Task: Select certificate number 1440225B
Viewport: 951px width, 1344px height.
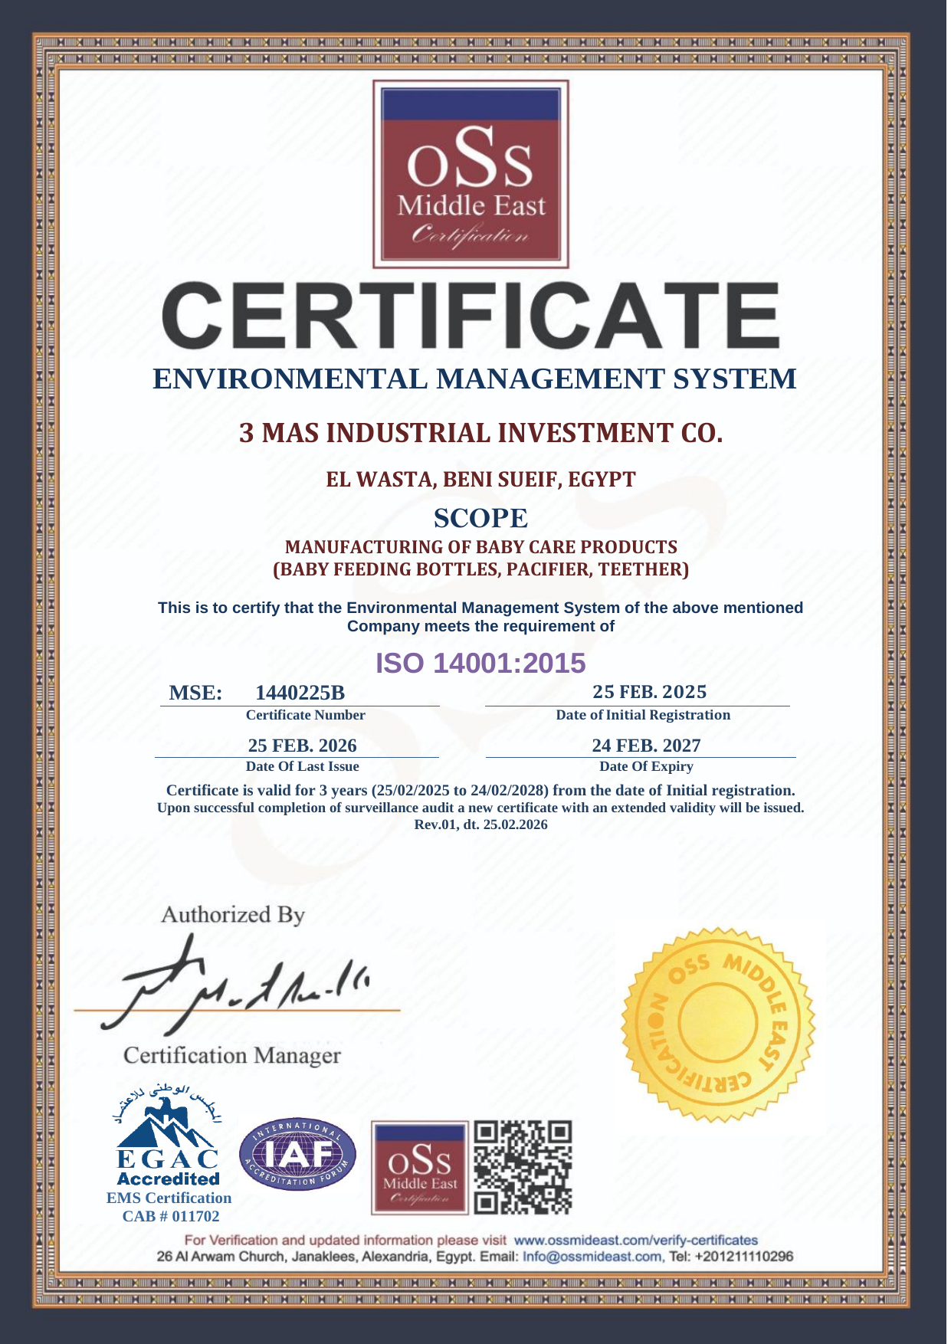Action: coord(300,693)
